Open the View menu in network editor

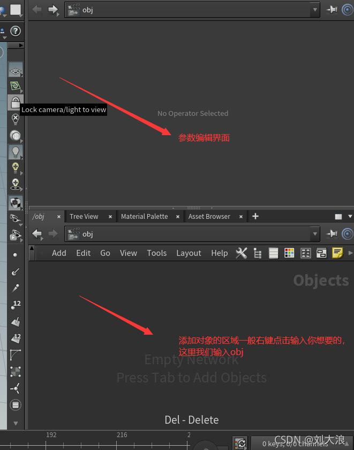coord(129,253)
